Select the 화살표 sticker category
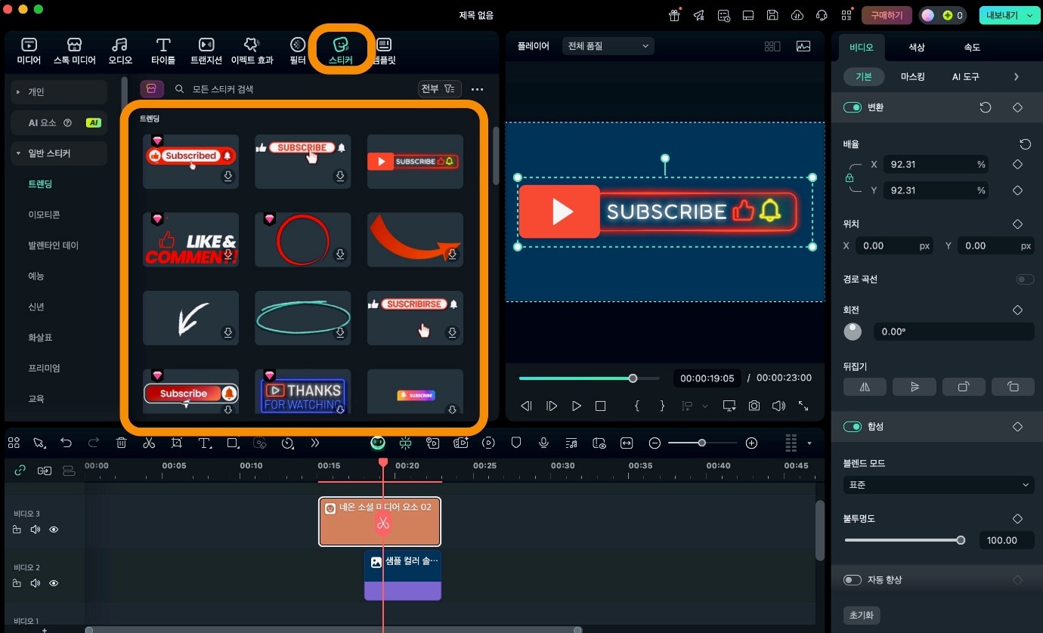This screenshot has width=1043, height=633. click(40, 338)
